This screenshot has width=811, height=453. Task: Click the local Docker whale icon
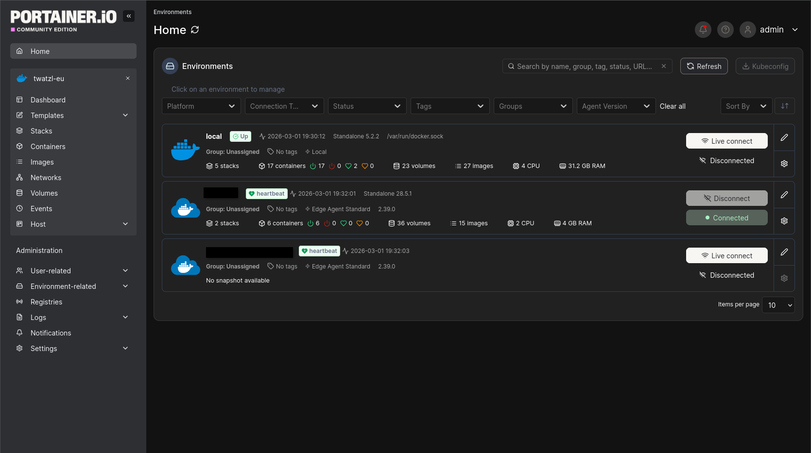(x=185, y=150)
